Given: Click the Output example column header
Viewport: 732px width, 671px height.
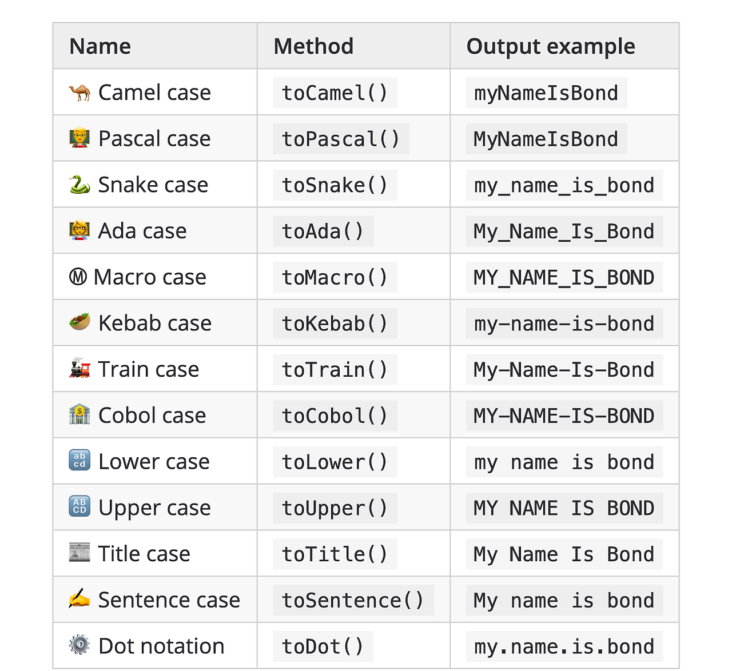Looking at the screenshot, I should 550,46.
